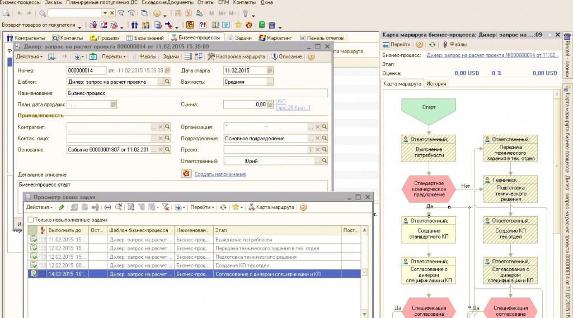Click the USD currency link
The height and width of the screenshot is (318, 573).
[x=280, y=102]
